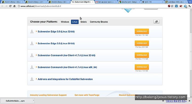Screen dimensions: 192x104
Task: Select the Windows platform tab
Action: pyautogui.click(x=65, y=22)
